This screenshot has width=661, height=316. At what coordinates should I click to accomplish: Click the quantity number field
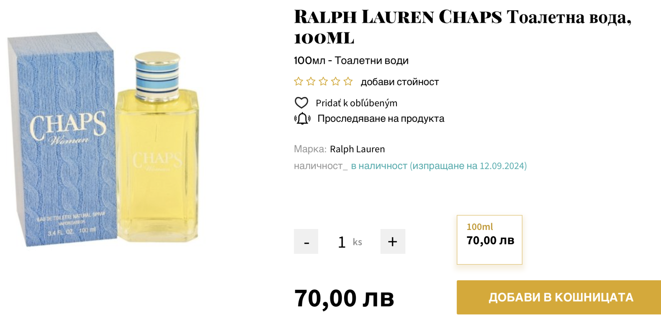click(x=342, y=242)
